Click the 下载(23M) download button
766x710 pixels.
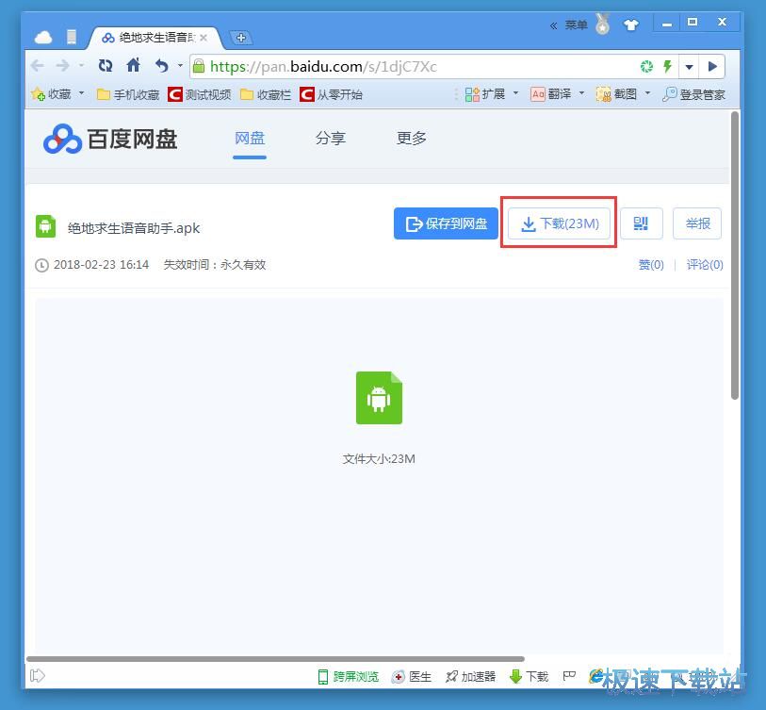coord(560,223)
